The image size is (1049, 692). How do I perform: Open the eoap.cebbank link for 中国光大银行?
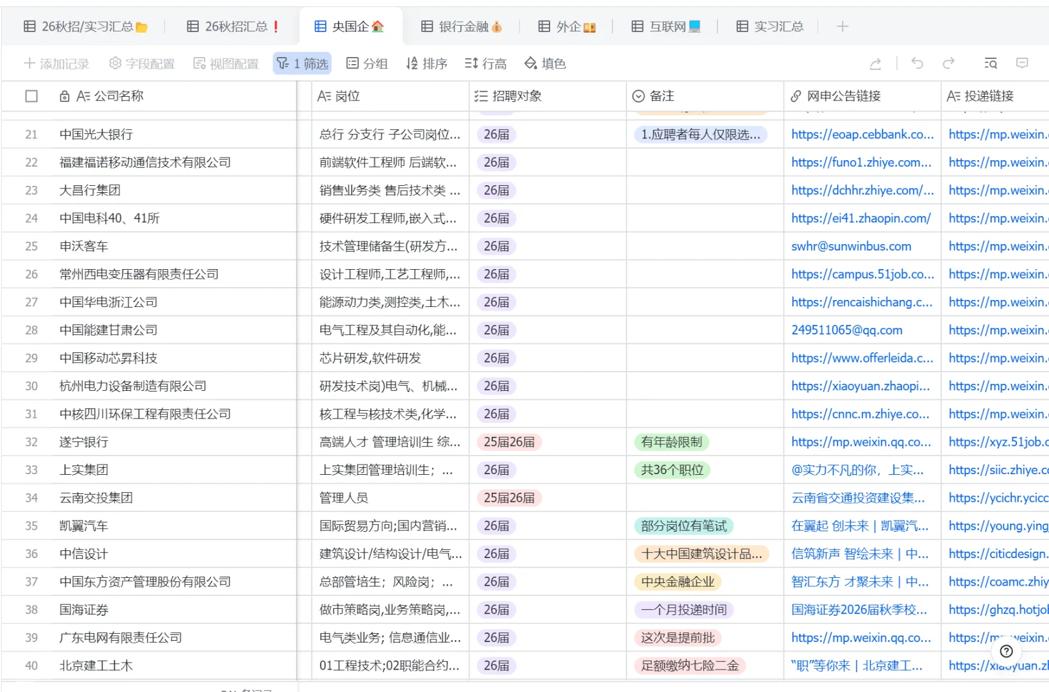point(862,135)
